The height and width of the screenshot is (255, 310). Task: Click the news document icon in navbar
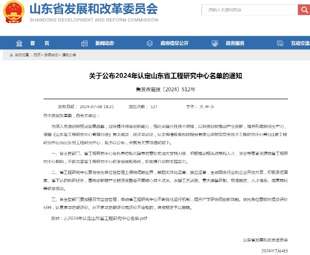point(84,43)
